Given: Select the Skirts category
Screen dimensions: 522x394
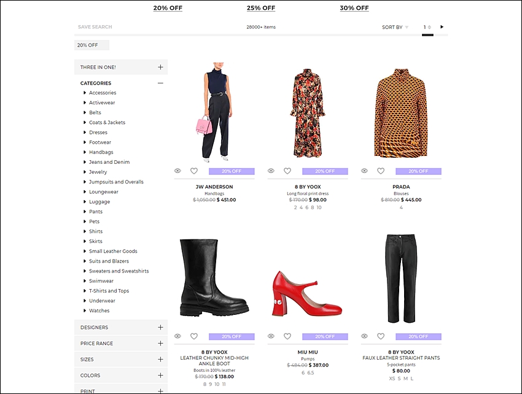Looking at the screenshot, I should [96, 241].
